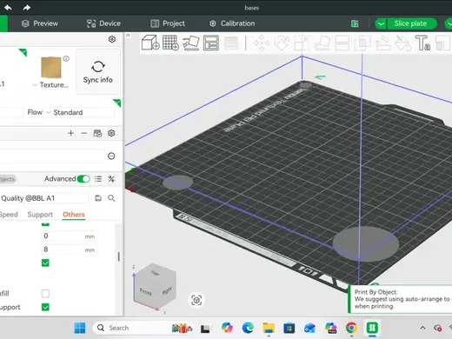Check the empty checkbox in efill row
The image size is (452, 339).
45,294
